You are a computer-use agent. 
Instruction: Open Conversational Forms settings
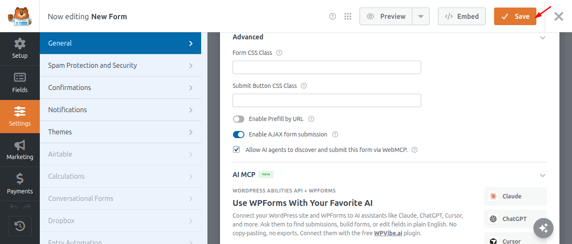point(121,198)
